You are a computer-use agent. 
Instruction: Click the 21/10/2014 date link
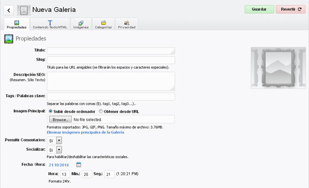59,165
